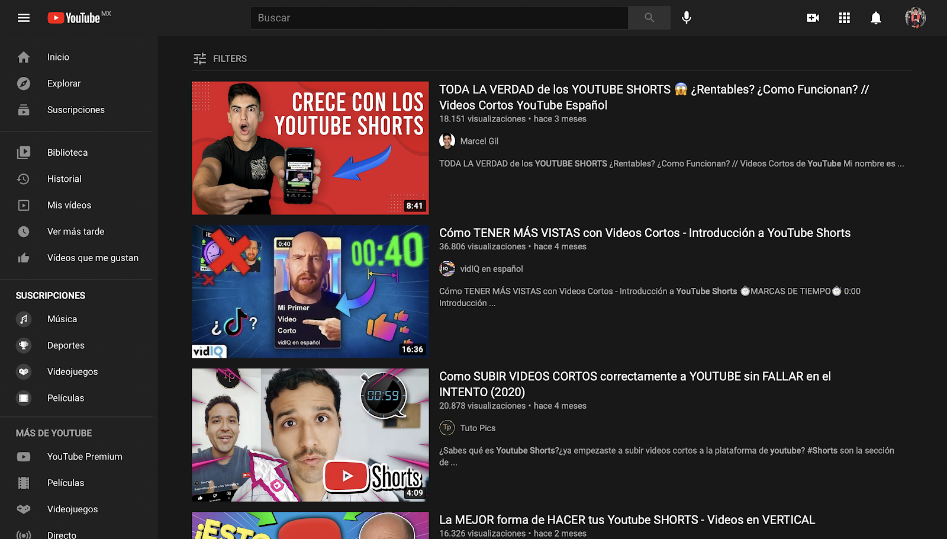947x539 pixels.
Task: Click the Historial clock icon
Action: [24, 179]
